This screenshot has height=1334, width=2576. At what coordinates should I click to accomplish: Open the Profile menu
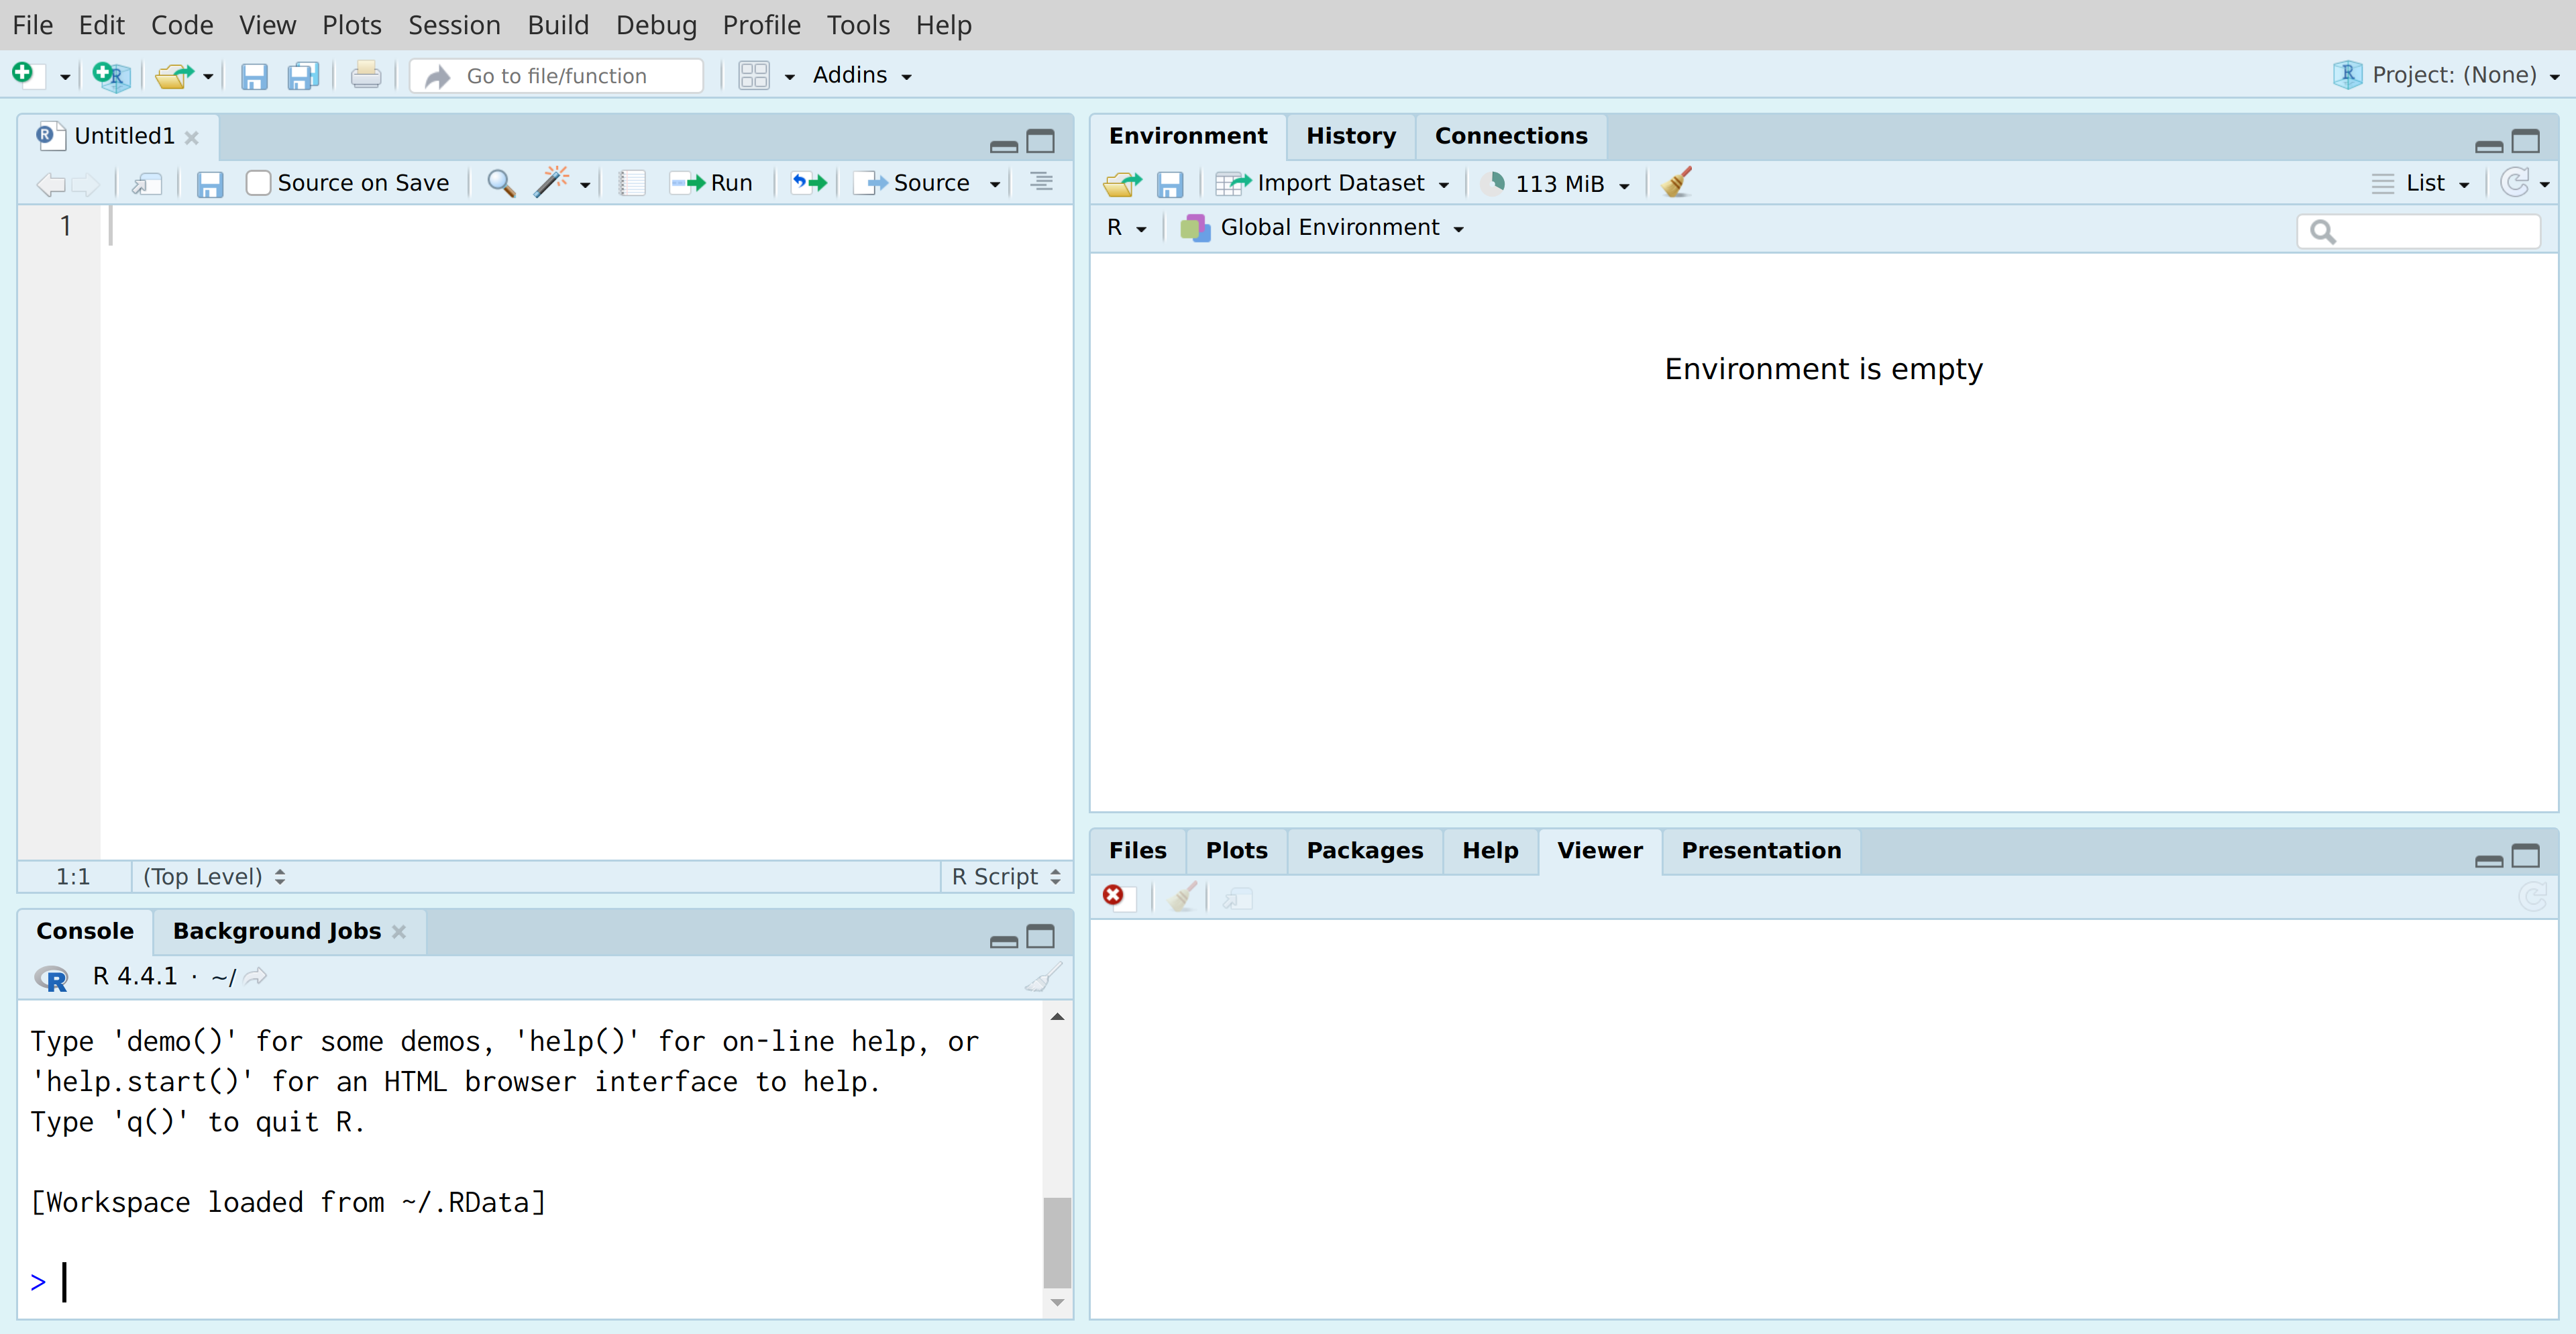point(761,25)
